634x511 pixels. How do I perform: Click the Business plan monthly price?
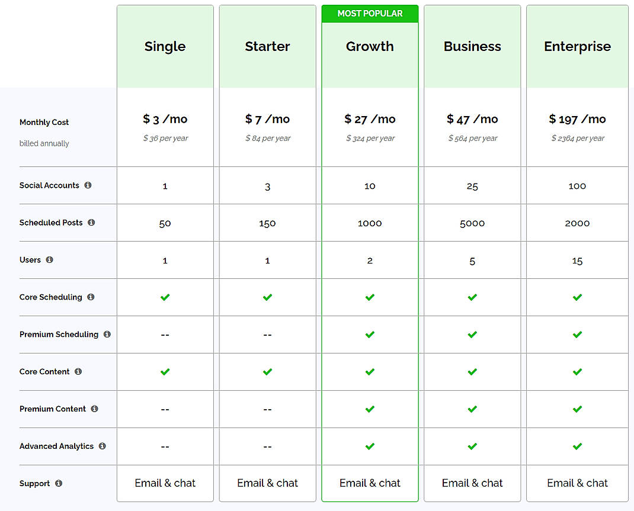click(472, 118)
